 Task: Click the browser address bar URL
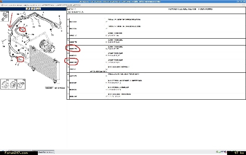click(x=42, y=5)
